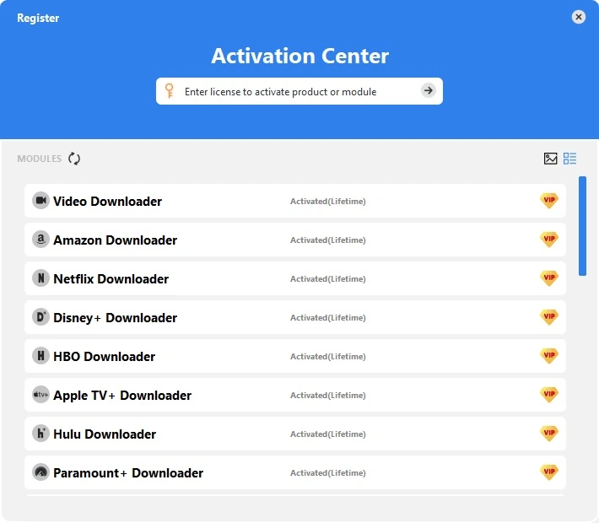This screenshot has width=599, height=523.
Task: Select the Netflix Downloader module name
Action: click(111, 279)
